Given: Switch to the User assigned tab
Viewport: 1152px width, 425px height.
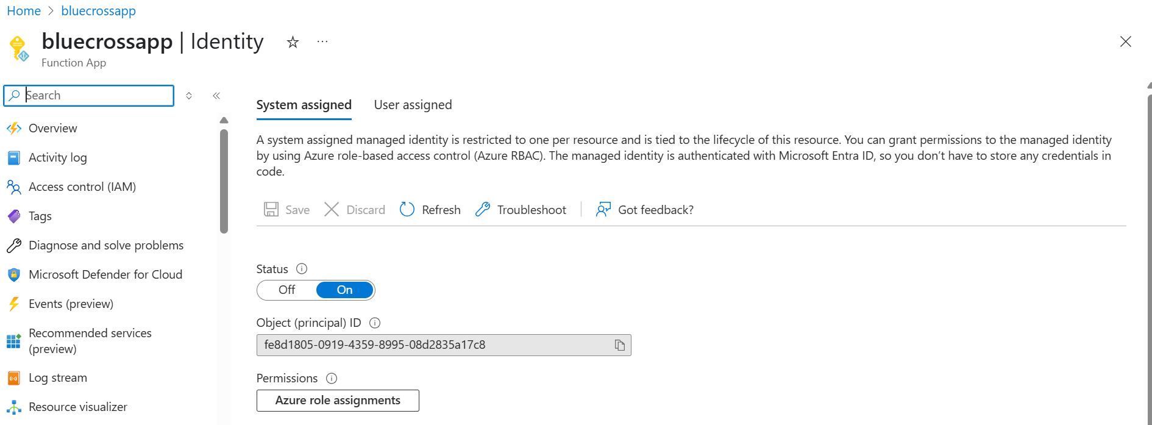Looking at the screenshot, I should pyautogui.click(x=413, y=105).
